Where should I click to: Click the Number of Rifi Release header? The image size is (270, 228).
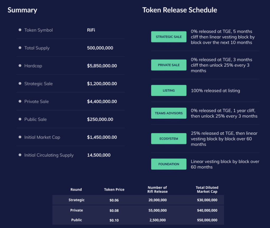point(157,190)
